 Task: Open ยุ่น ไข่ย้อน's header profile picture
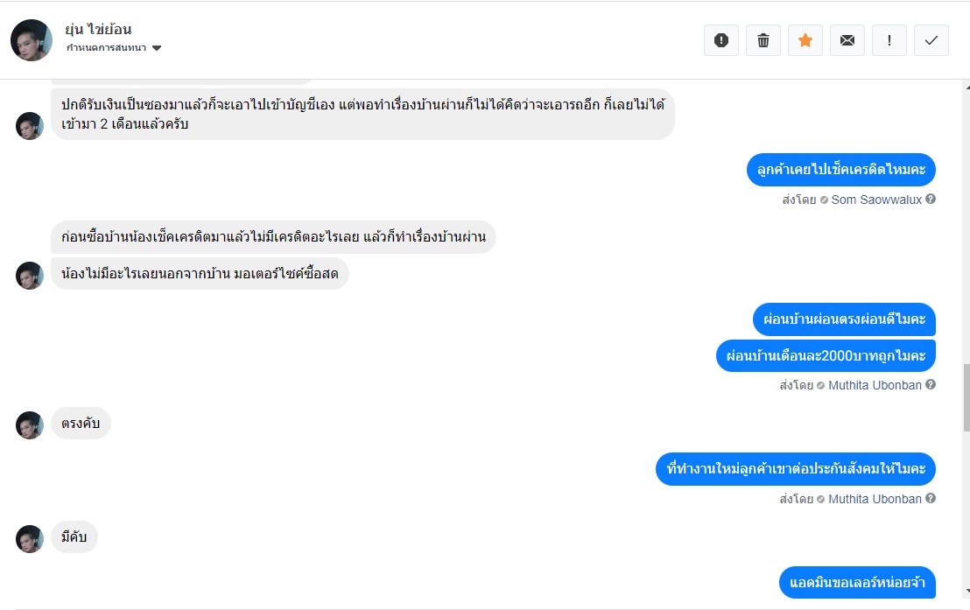point(32,40)
